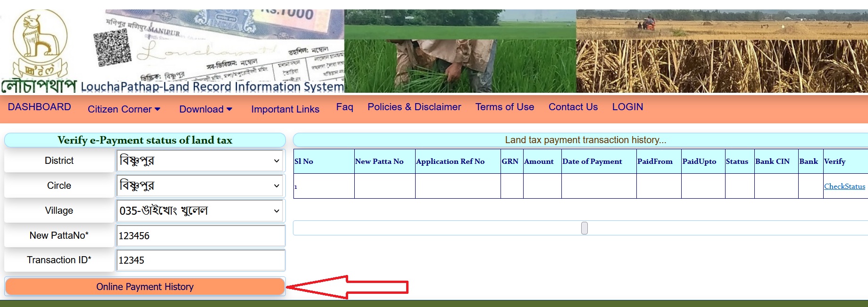Click the CheckStatus link in table
Viewport: 868px width, 307px height.
[x=844, y=186]
